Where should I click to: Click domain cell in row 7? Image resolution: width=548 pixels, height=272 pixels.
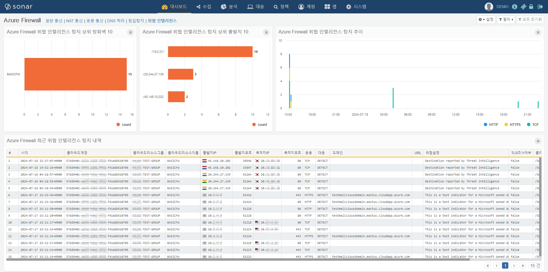pyautogui.click(x=371, y=202)
